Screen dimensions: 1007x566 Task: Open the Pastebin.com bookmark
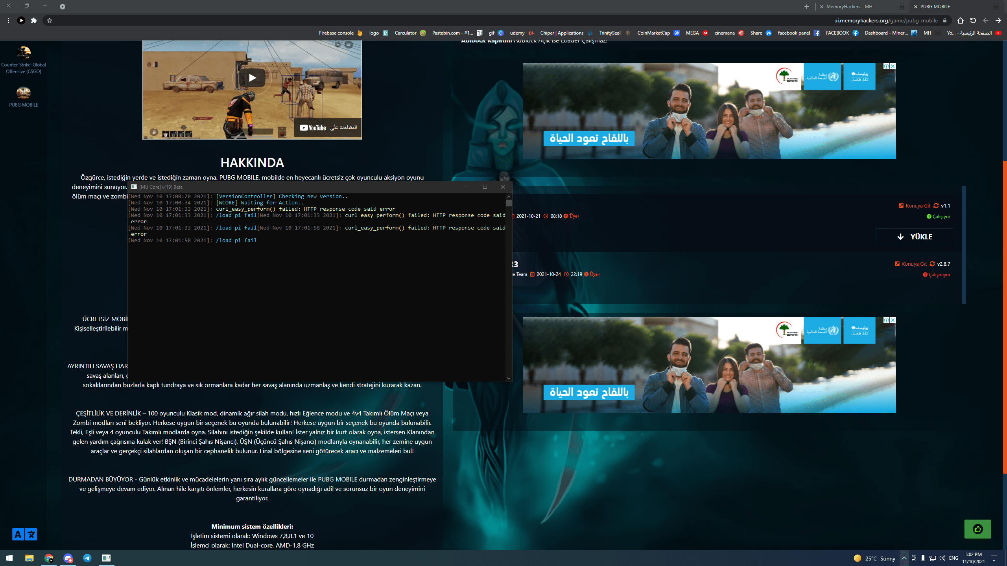[457, 33]
